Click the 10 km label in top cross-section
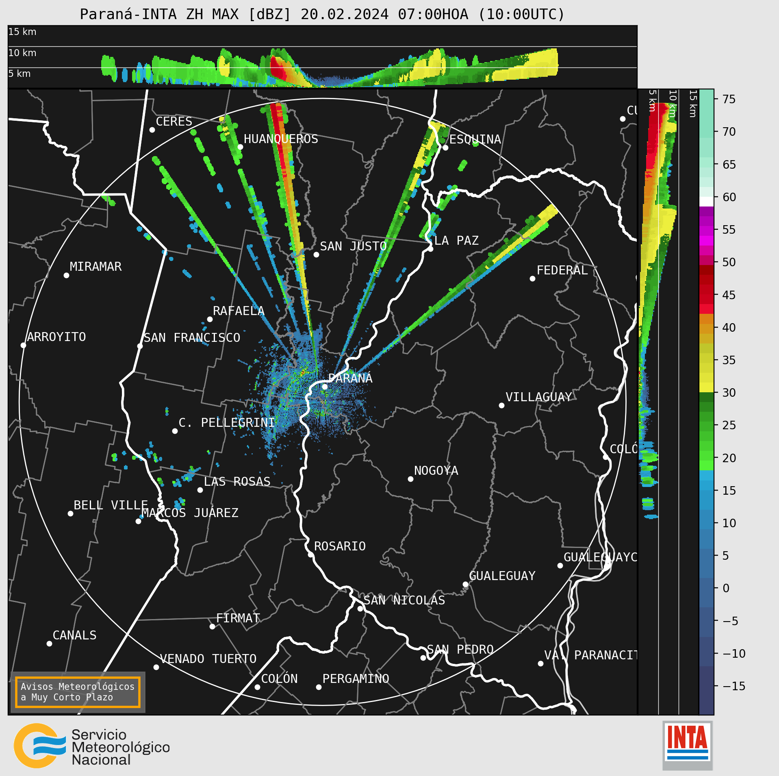Viewport: 779px width, 776px height. [22, 53]
